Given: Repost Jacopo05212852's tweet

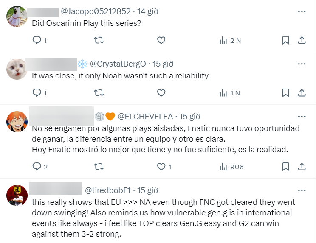Looking at the screenshot, I should (x=99, y=40).
